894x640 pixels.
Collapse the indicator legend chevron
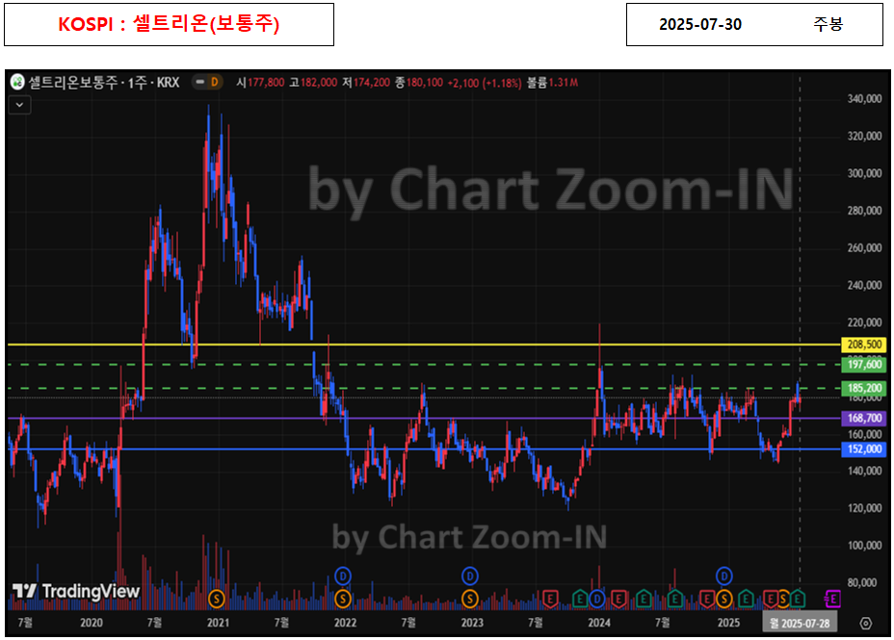tap(20, 105)
